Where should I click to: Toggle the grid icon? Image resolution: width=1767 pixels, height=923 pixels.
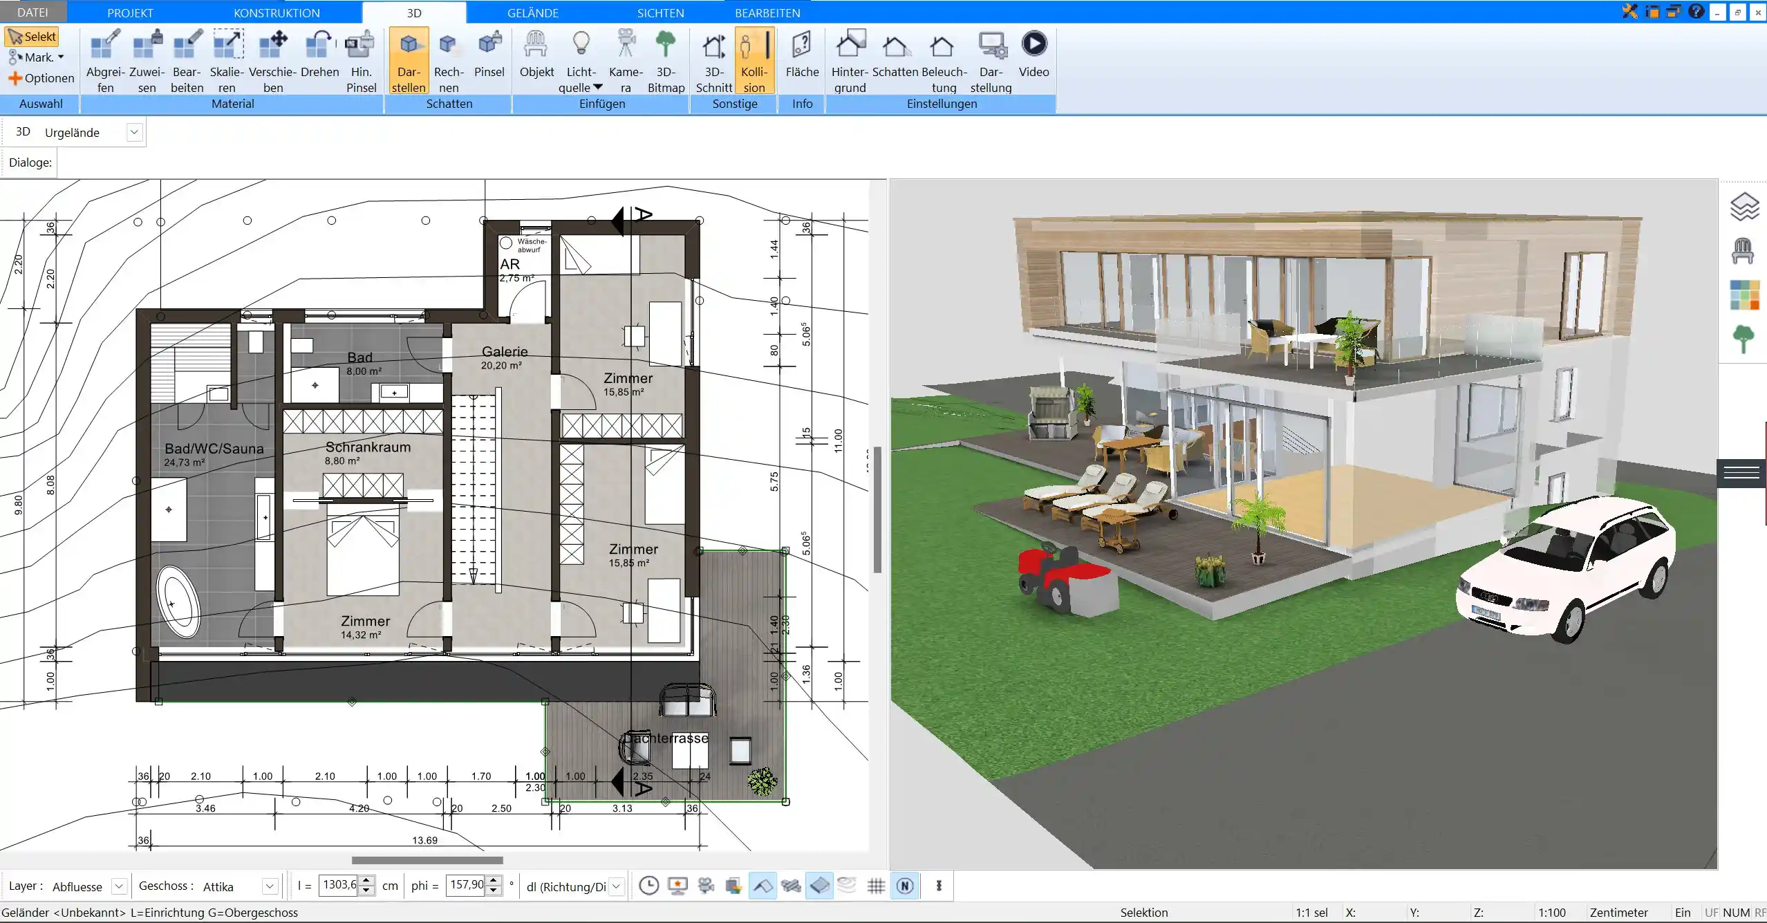876,886
